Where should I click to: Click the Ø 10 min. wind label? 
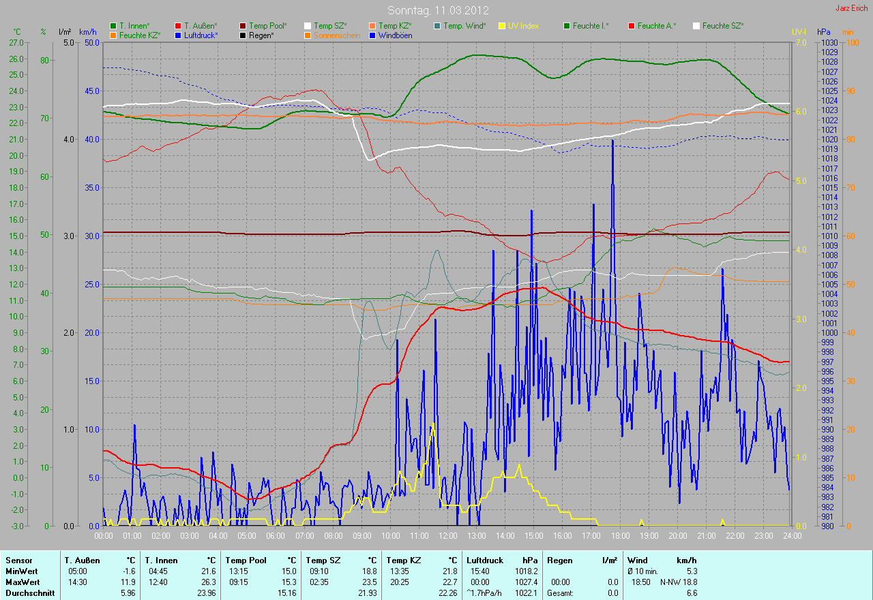(643, 571)
